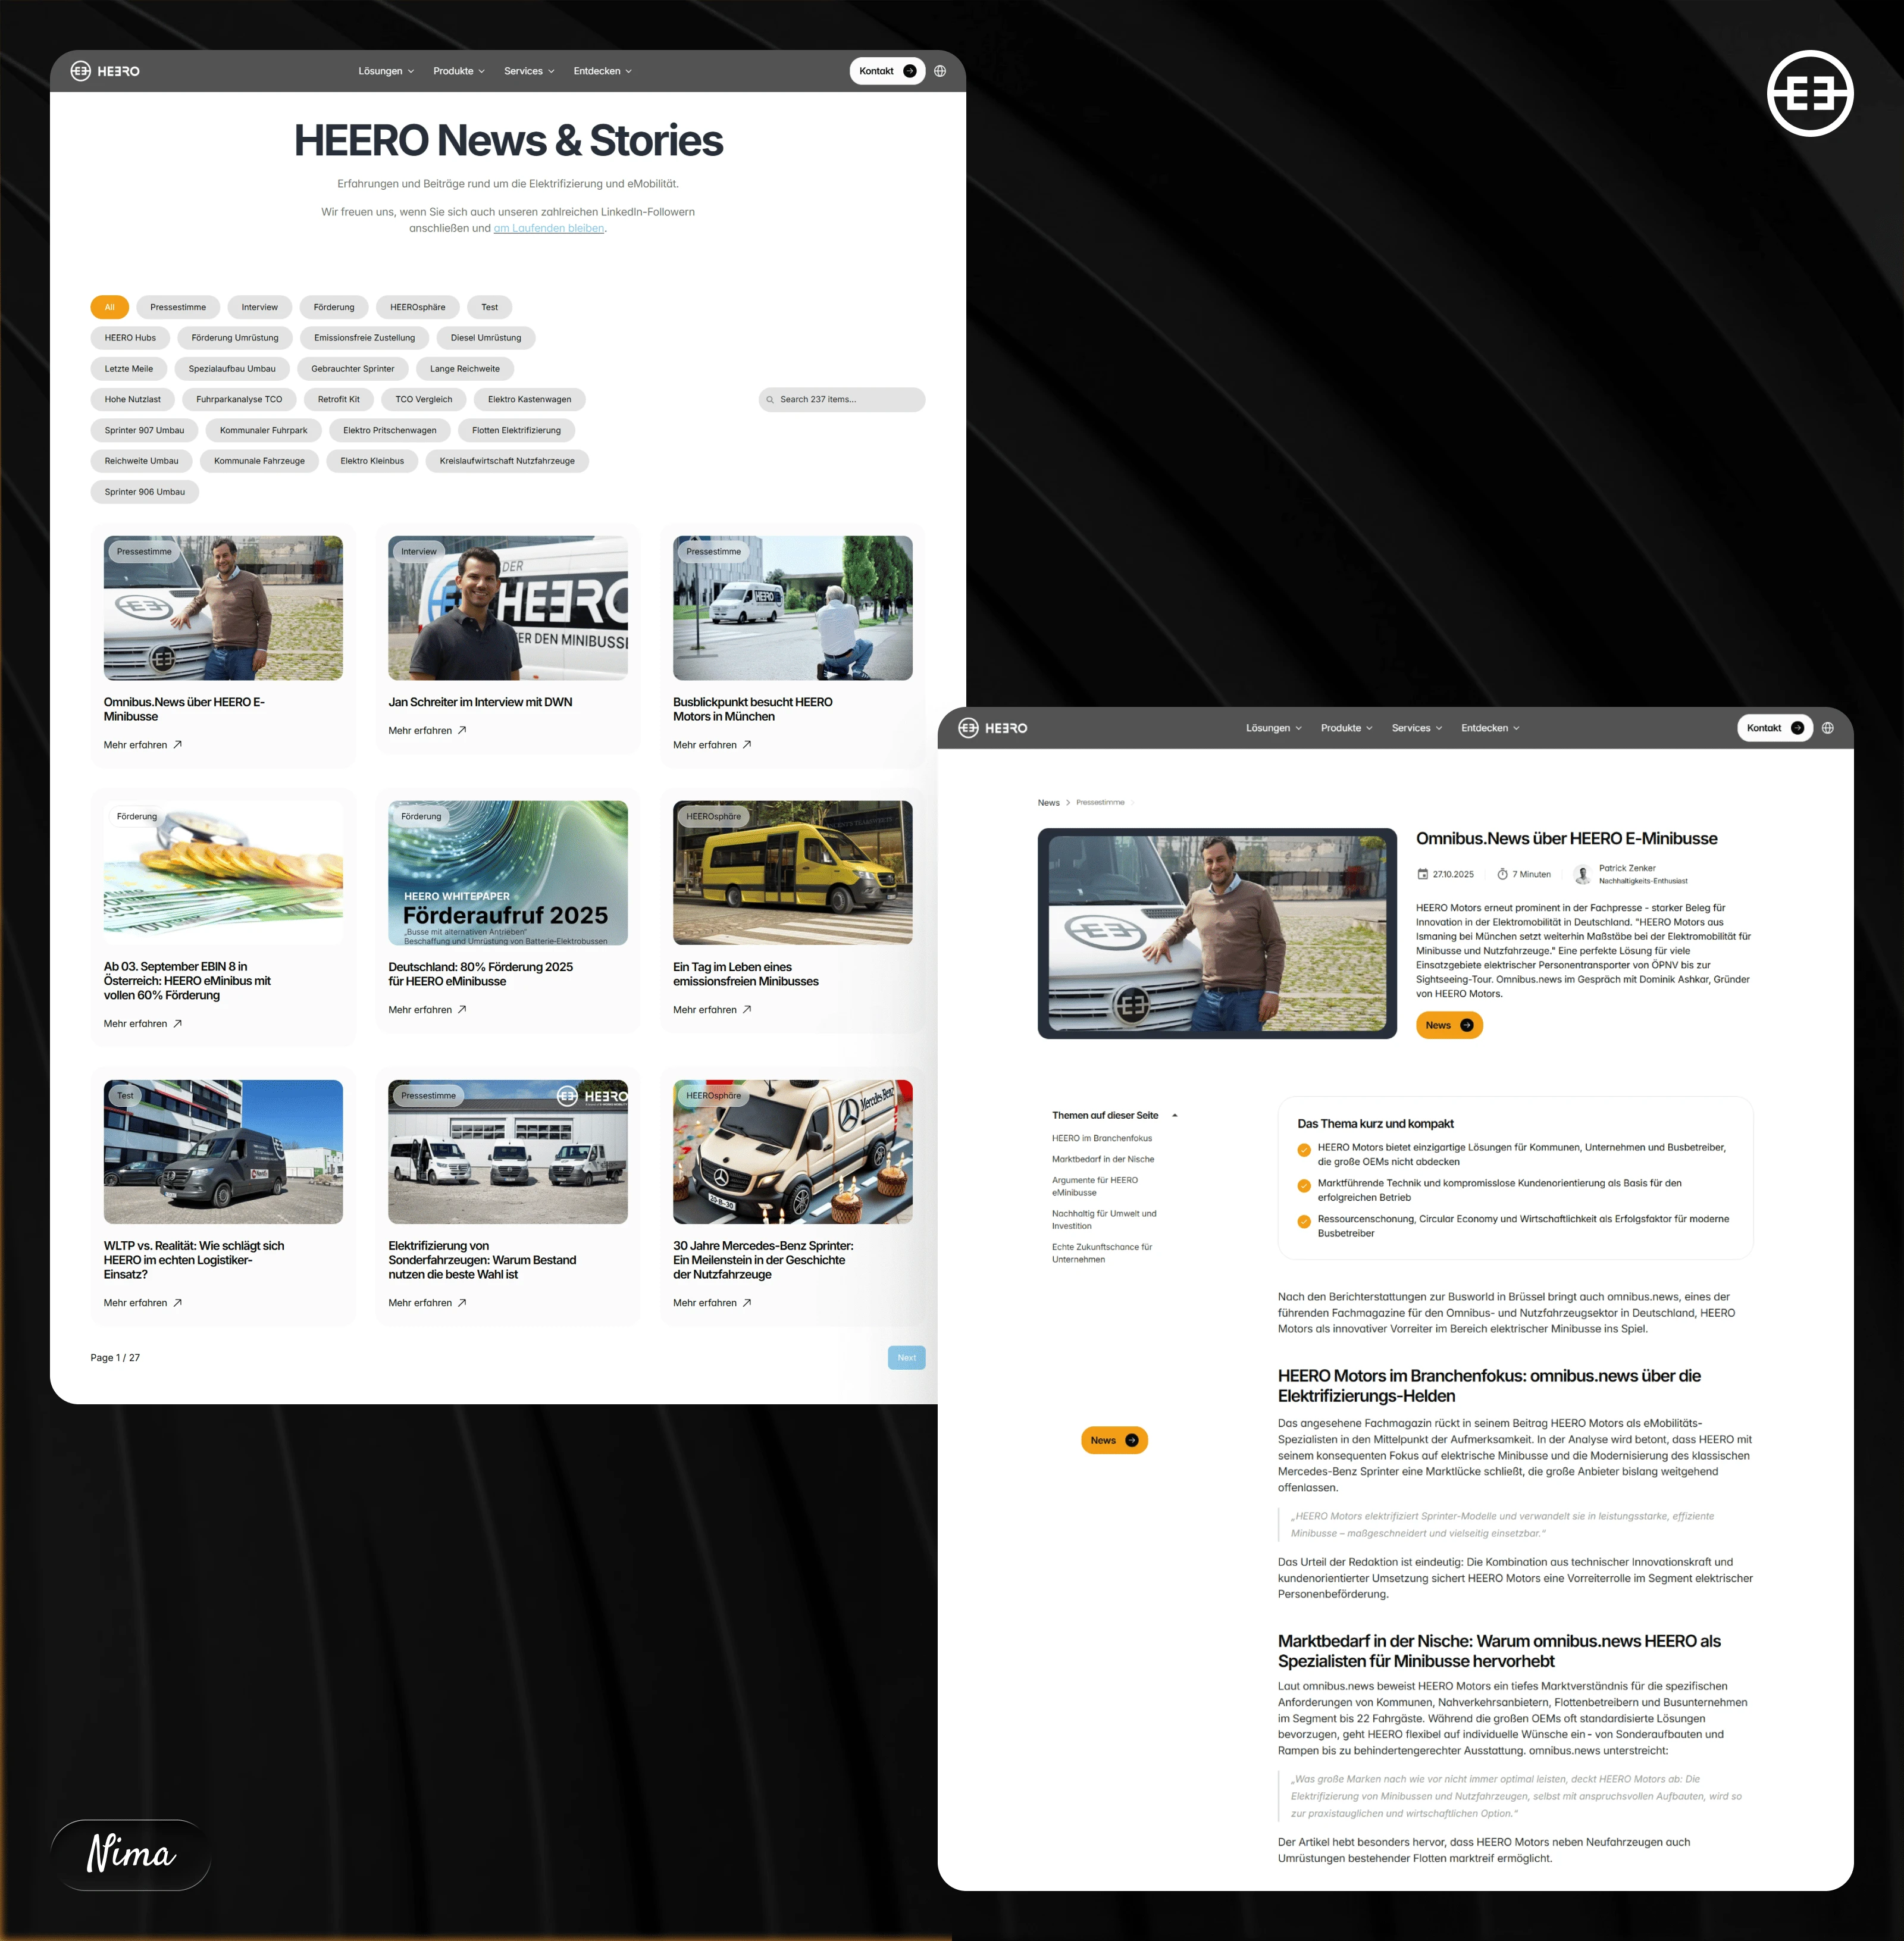Image resolution: width=1904 pixels, height=1941 pixels.
Task: Click arrow icon beside Jan Schreiter Mehr erfahren
Action: pos(462,731)
